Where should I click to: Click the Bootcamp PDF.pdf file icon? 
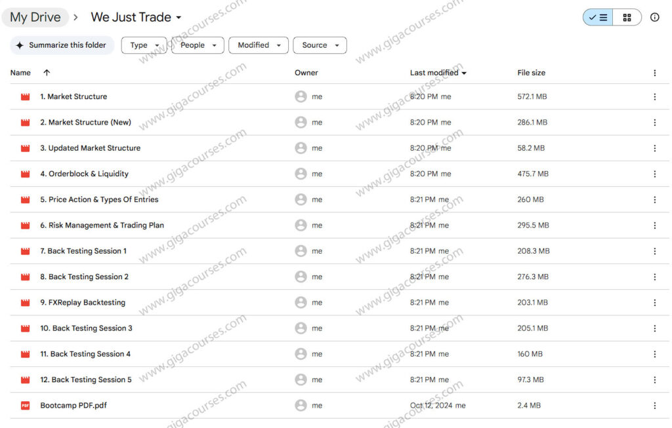tap(25, 406)
